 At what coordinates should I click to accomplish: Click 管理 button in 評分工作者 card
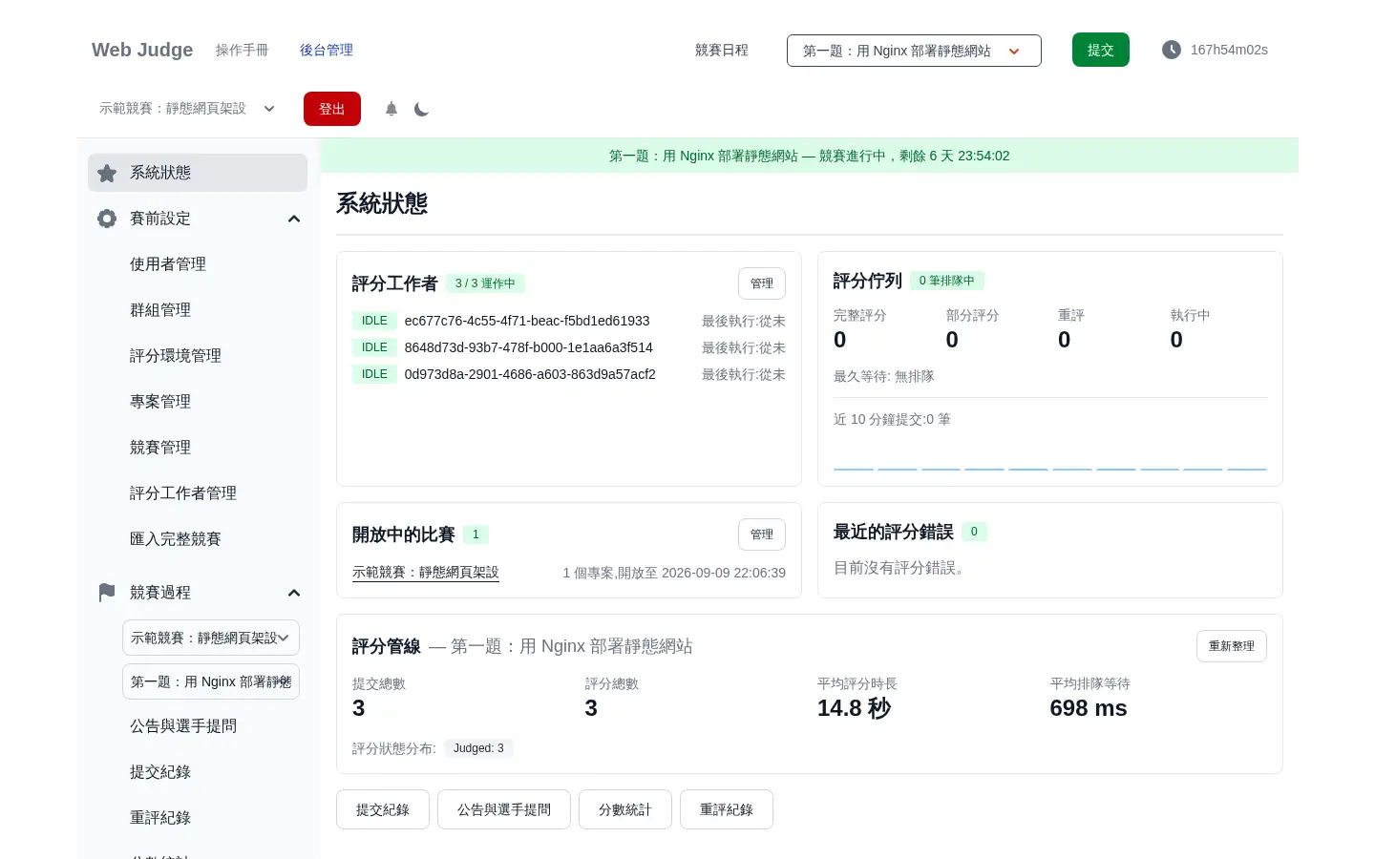762,283
